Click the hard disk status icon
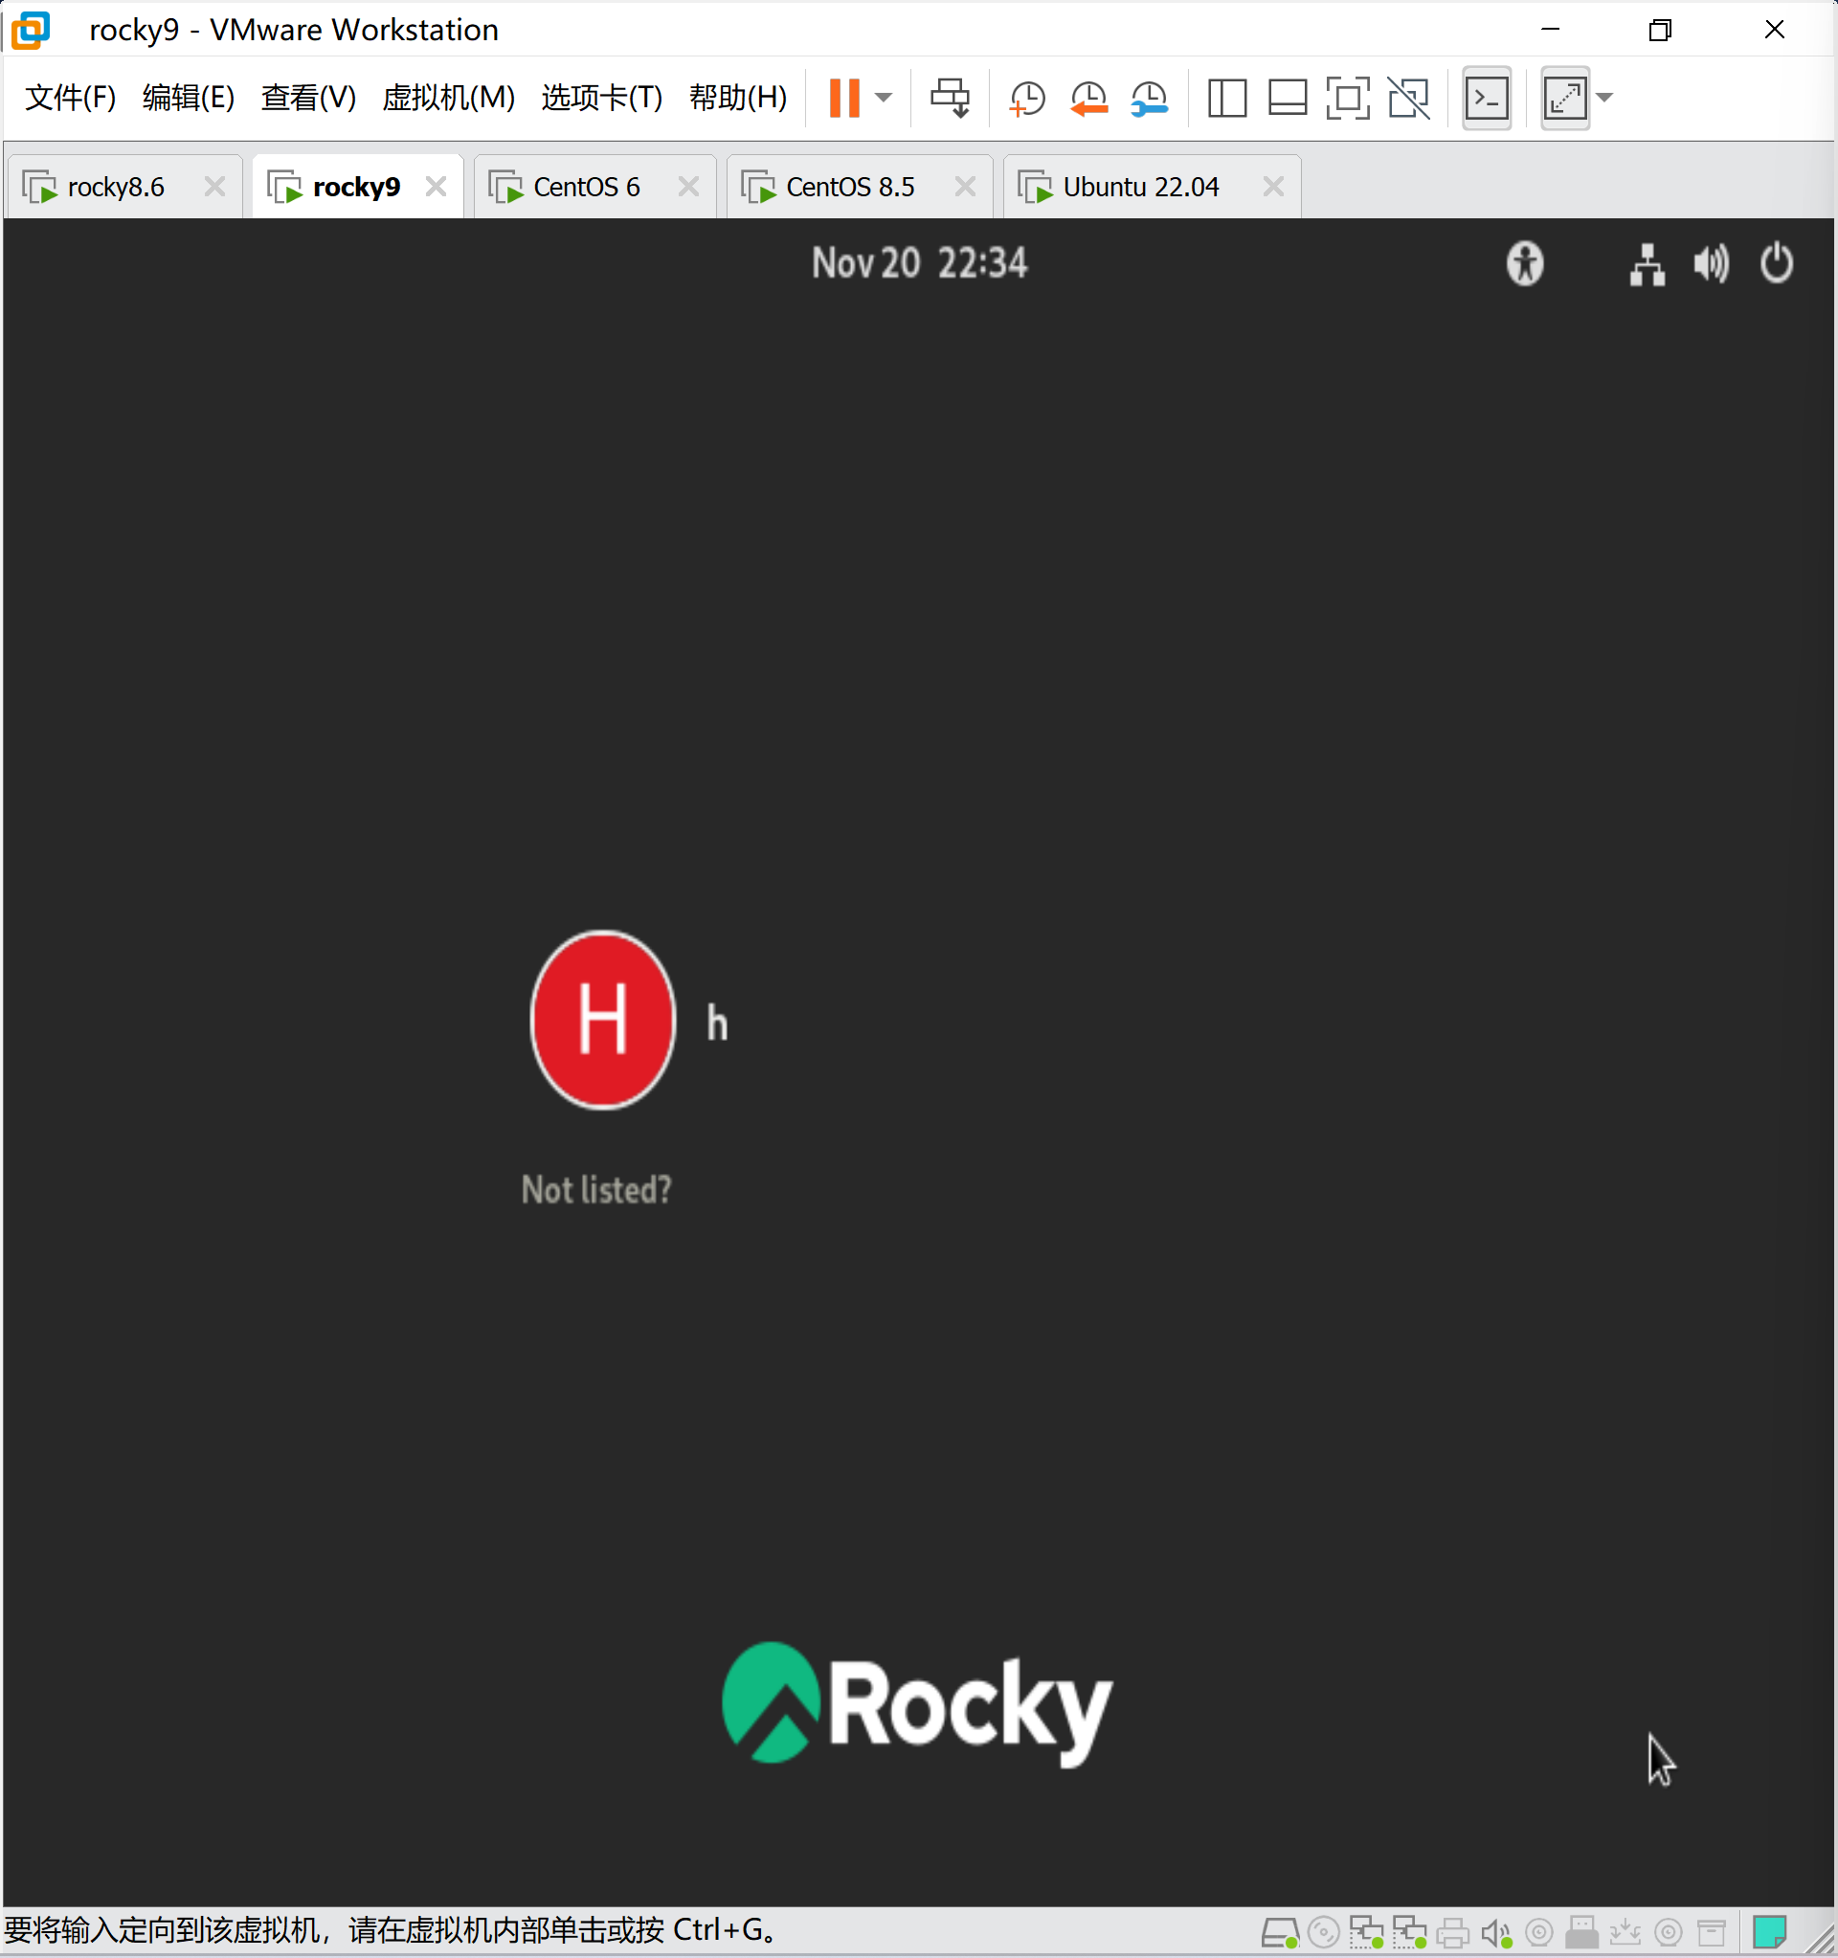Screen dimensions: 1838x1958 (x=1280, y=1932)
